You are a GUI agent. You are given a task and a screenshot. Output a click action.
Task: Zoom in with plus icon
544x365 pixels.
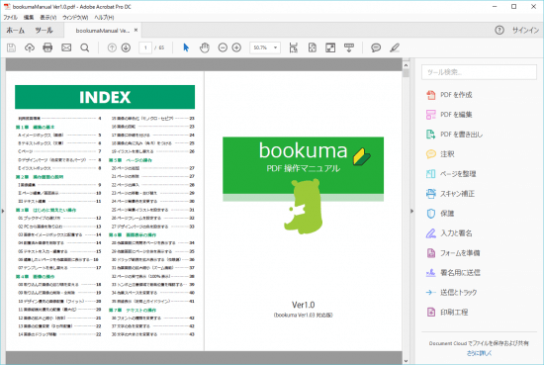(236, 47)
